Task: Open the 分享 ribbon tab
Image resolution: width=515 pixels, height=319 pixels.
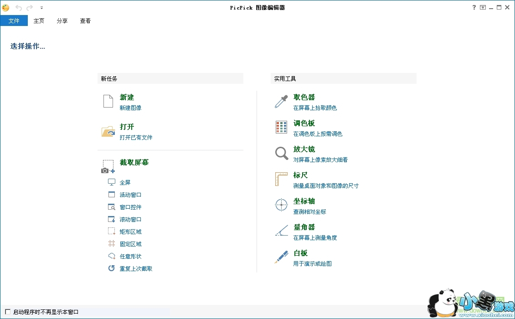Action: [62, 21]
